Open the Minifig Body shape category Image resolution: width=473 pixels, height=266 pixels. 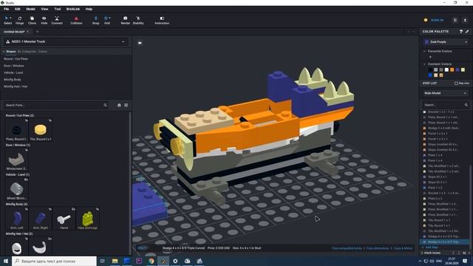13,80
